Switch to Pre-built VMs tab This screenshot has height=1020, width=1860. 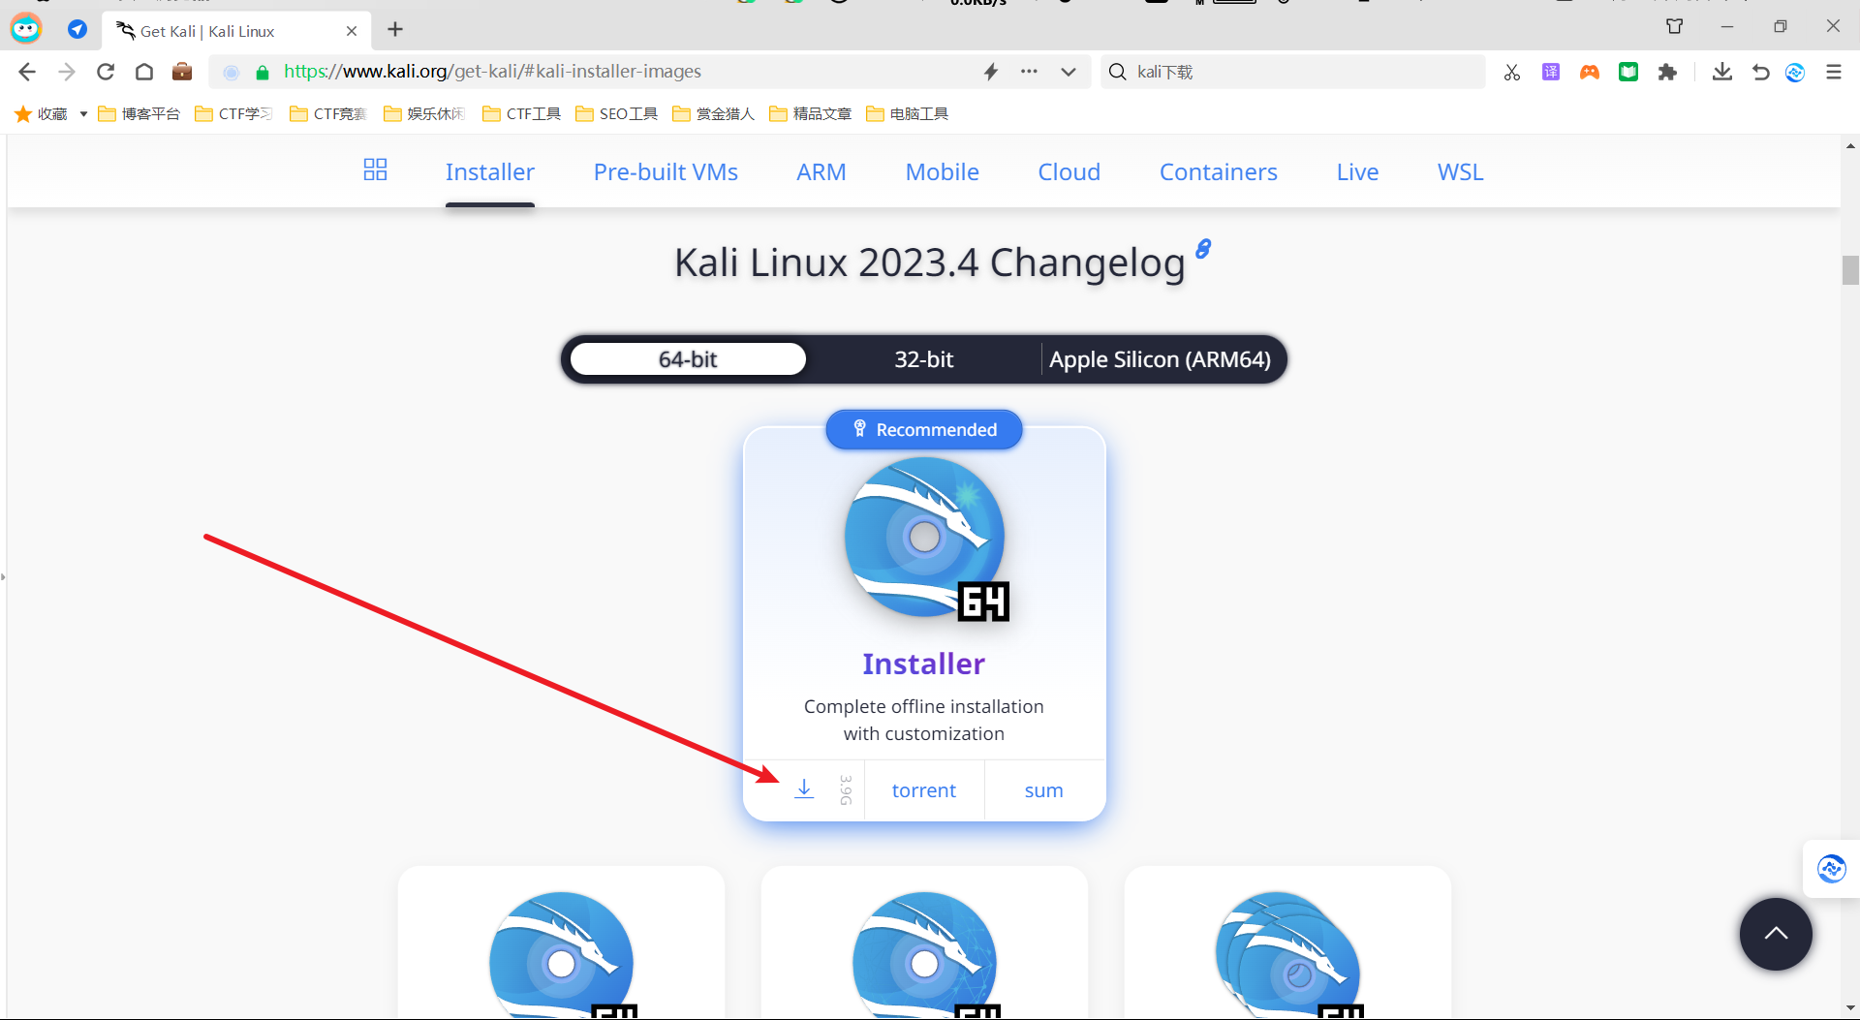pos(666,171)
